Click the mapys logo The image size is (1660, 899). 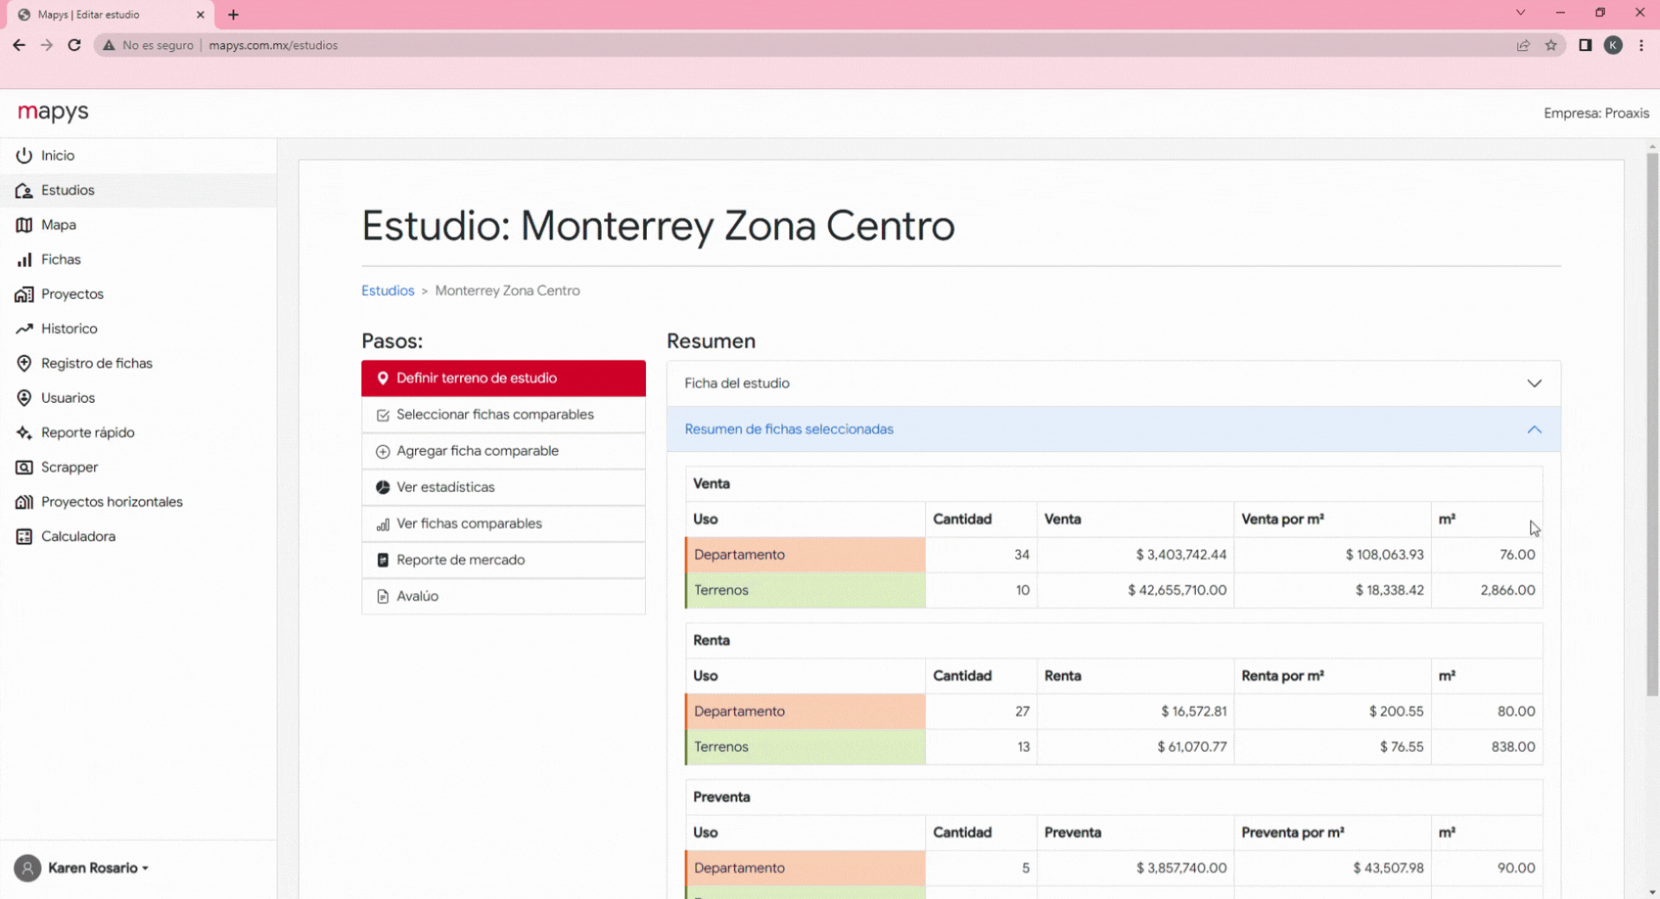[54, 112]
